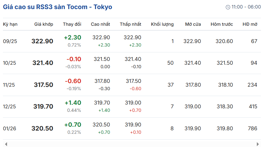Screen dimensions: 263x149
Task: Click the Hôm trước column header
Action: tap(222, 24)
